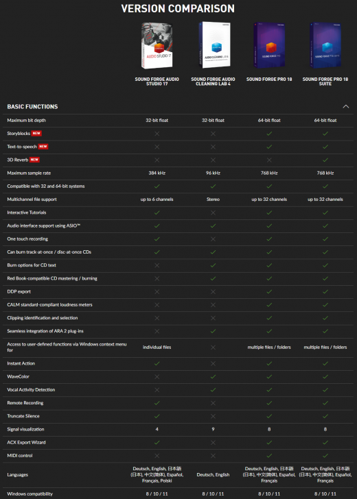Click the 'Seamless integration of ARA 2 plug-ins' label
This screenshot has height=499, width=357.
tap(45, 331)
